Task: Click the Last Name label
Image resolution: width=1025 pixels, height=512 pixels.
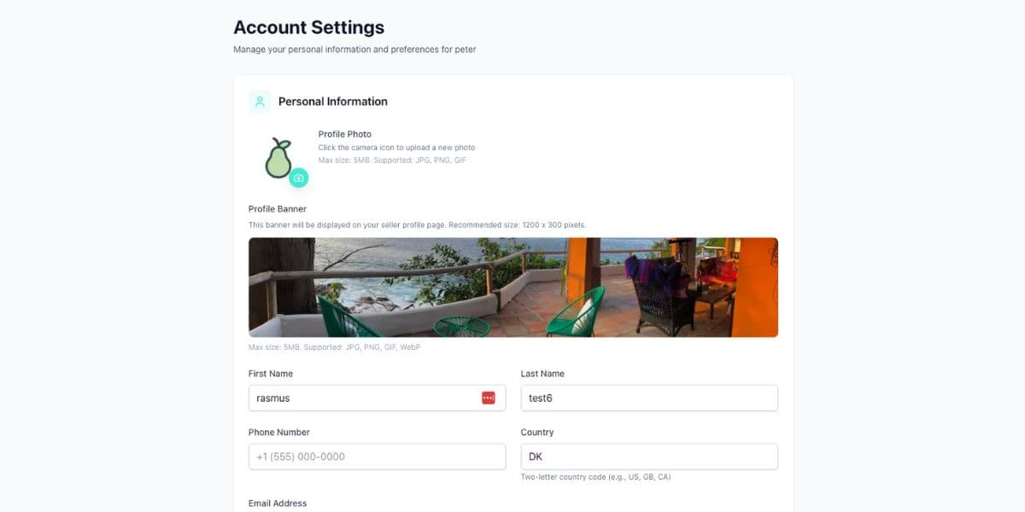Action: click(542, 374)
